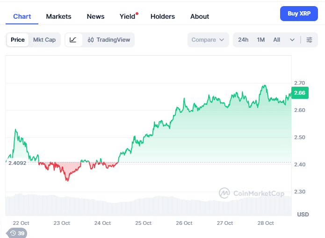325x238 pixels.
Task: Click the history clock icon badge
Action: pyautogui.click(x=17, y=233)
